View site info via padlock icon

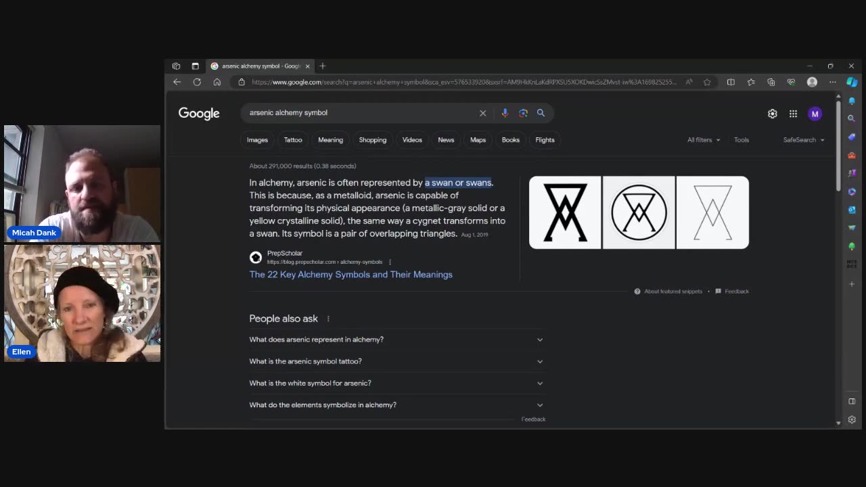(x=242, y=82)
